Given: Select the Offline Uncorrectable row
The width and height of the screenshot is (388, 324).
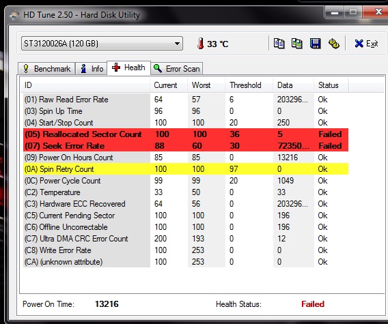Looking at the screenshot, I should point(186,227).
